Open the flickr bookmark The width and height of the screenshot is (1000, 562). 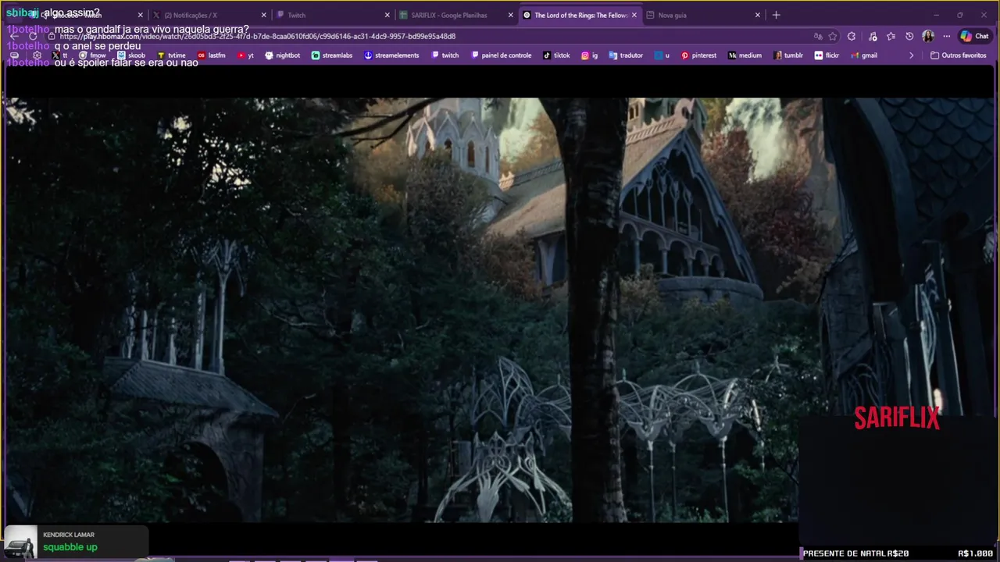[x=827, y=55]
